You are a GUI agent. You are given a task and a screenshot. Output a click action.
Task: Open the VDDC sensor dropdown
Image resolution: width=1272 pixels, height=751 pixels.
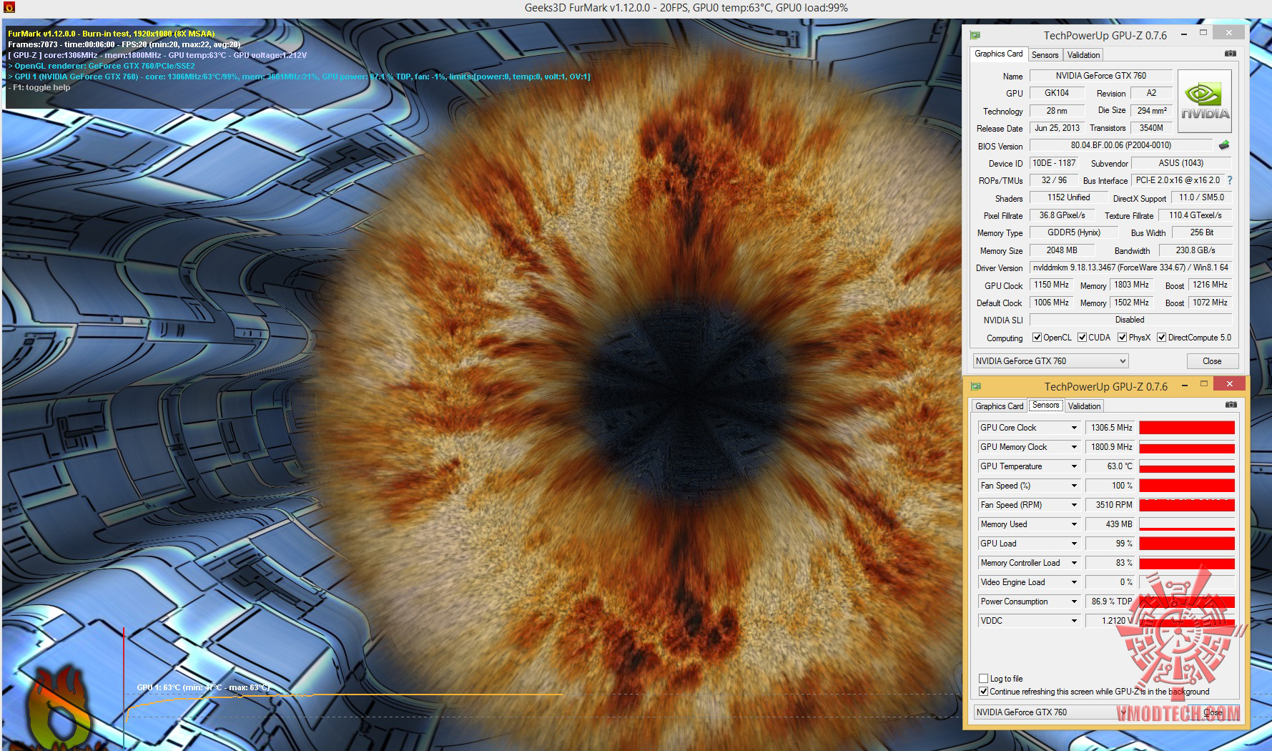1074,621
